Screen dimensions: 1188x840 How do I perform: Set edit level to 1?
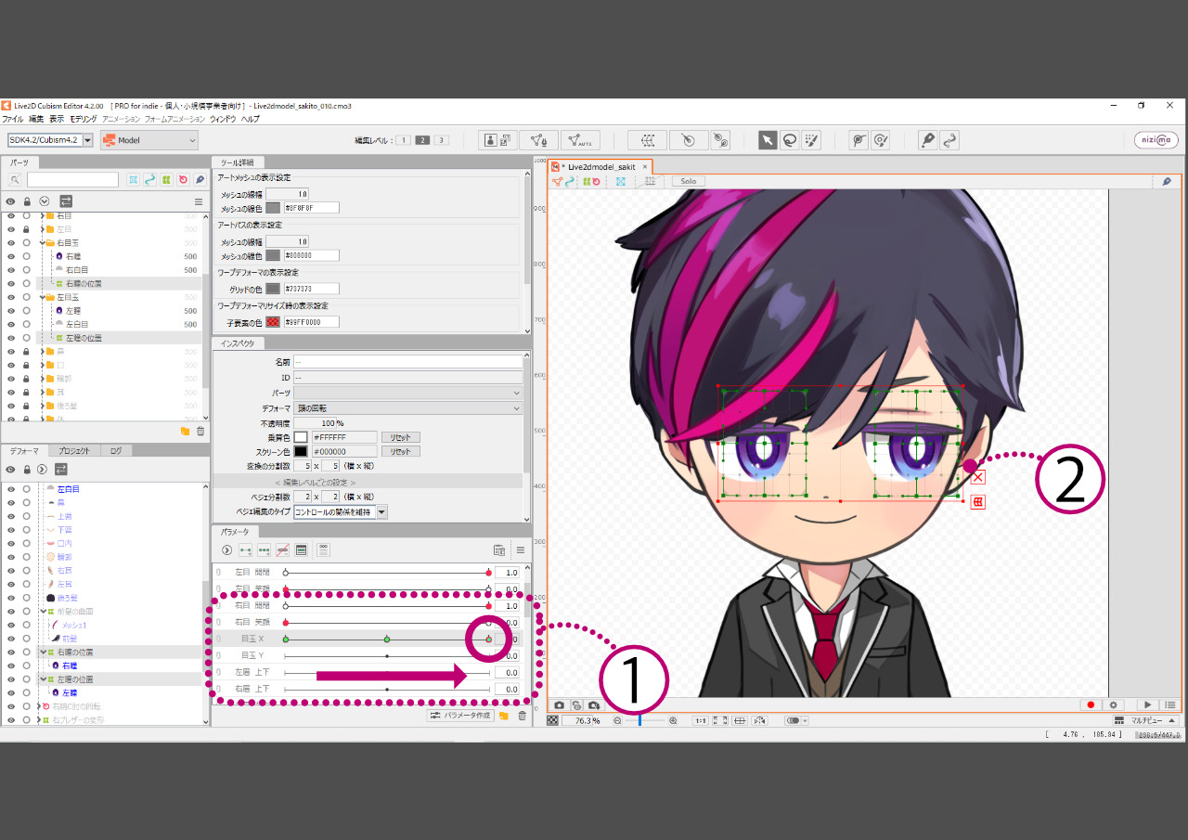pos(404,140)
